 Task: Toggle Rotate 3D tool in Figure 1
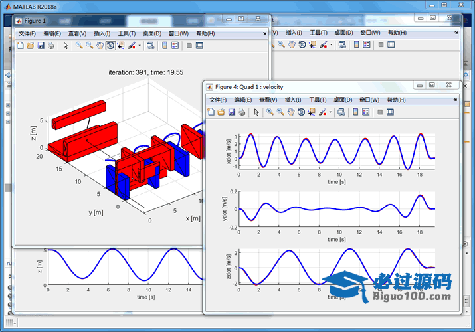pos(110,46)
